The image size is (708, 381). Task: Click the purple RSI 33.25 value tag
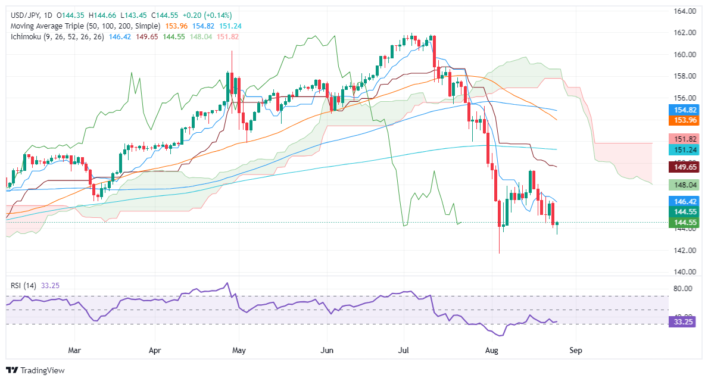[682, 322]
